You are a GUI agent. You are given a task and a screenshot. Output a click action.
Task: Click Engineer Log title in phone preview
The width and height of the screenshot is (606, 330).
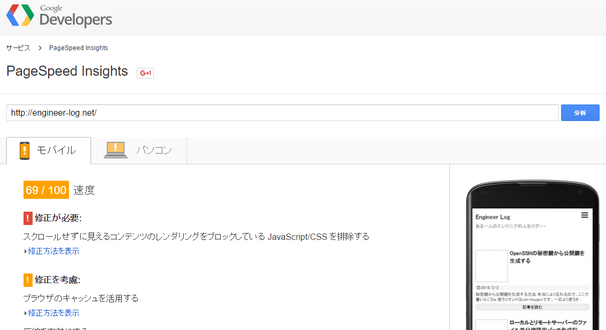[493, 217]
